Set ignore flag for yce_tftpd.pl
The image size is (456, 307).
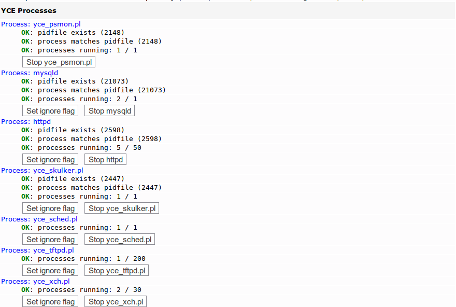(x=50, y=270)
